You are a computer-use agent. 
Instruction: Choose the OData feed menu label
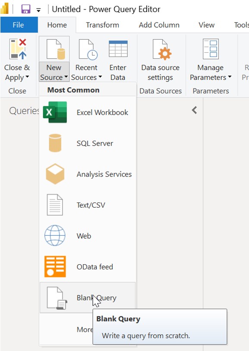95,267
